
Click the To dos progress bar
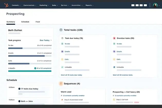[x=30, y=48]
